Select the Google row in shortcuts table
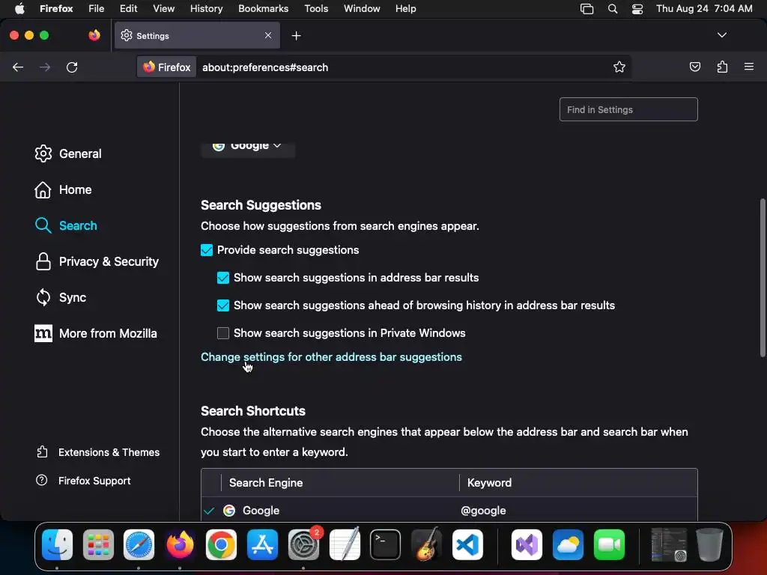The image size is (767, 575). [449, 511]
